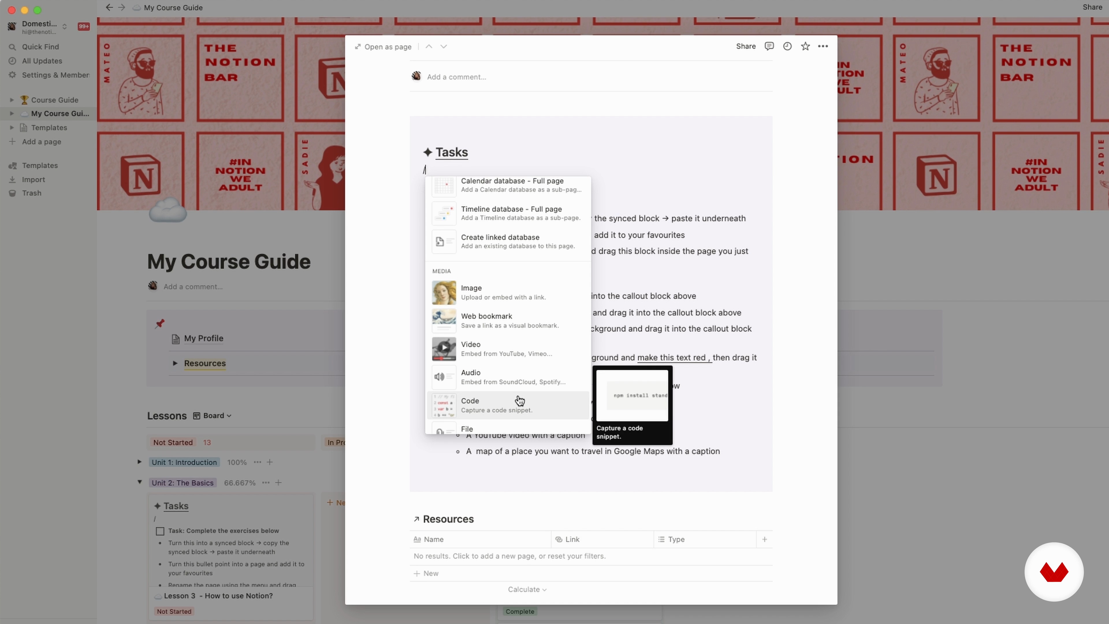1109x624 pixels.
Task: Select Create linked database option
Action: click(x=508, y=241)
